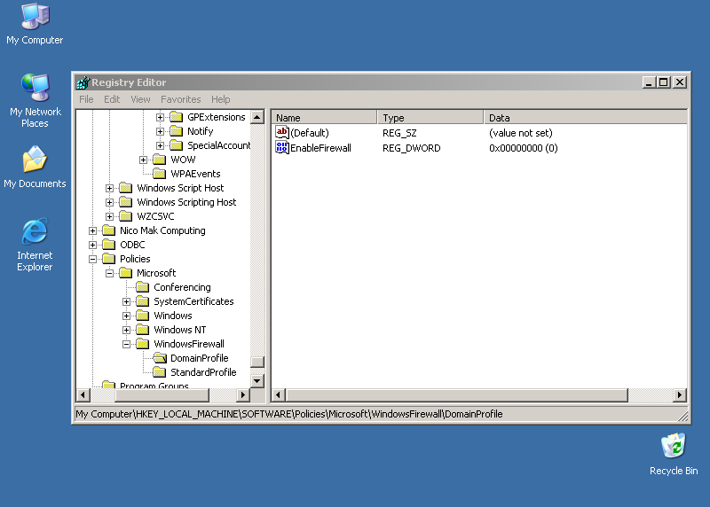Viewport: 710px width, 507px height.
Task: Select the EnableFirewall DWORD value icon
Action: pos(281,147)
